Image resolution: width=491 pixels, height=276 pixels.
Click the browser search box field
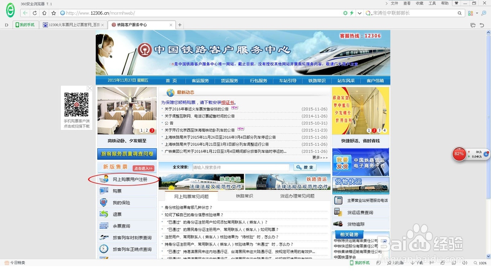pyautogui.click(x=413, y=13)
